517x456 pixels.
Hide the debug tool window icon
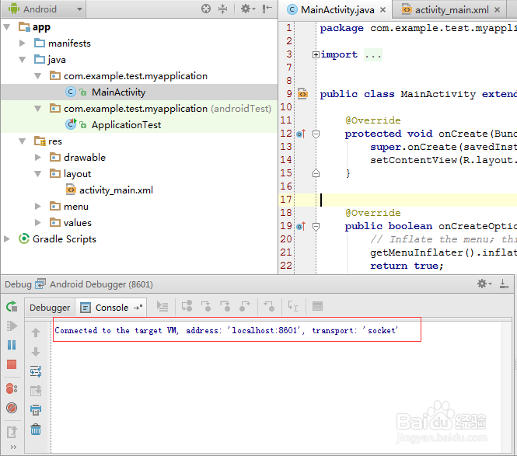(x=504, y=284)
